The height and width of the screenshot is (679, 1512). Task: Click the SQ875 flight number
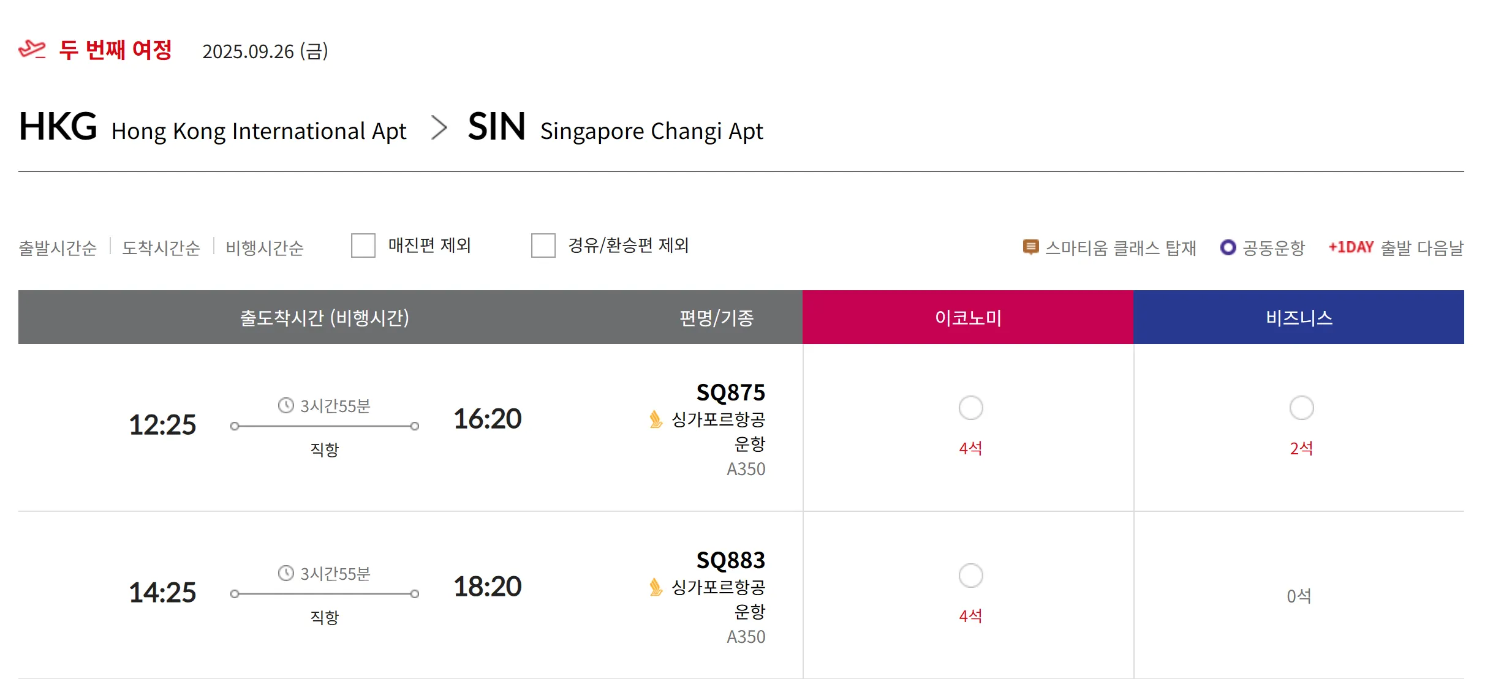click(731, 392)
